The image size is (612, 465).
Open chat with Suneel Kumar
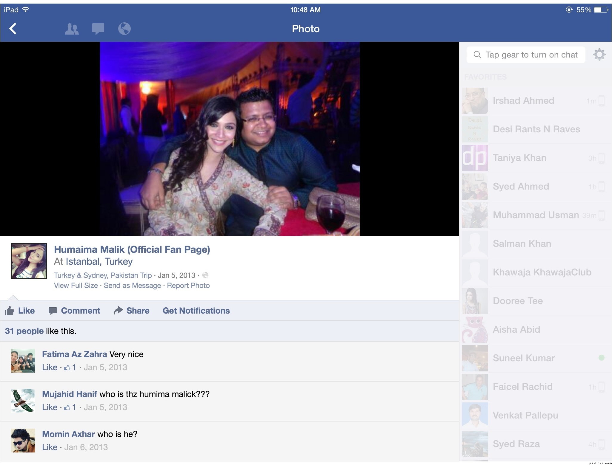523,358
